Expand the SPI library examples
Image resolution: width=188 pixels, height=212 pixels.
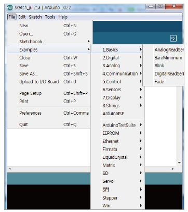(x=117, y=190)
